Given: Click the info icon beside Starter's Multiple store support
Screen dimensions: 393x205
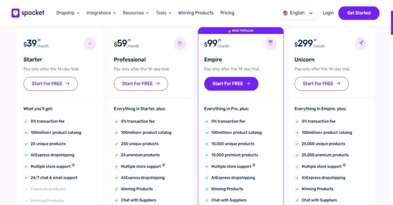Looking at the screenshot, I should pos(73,165).
